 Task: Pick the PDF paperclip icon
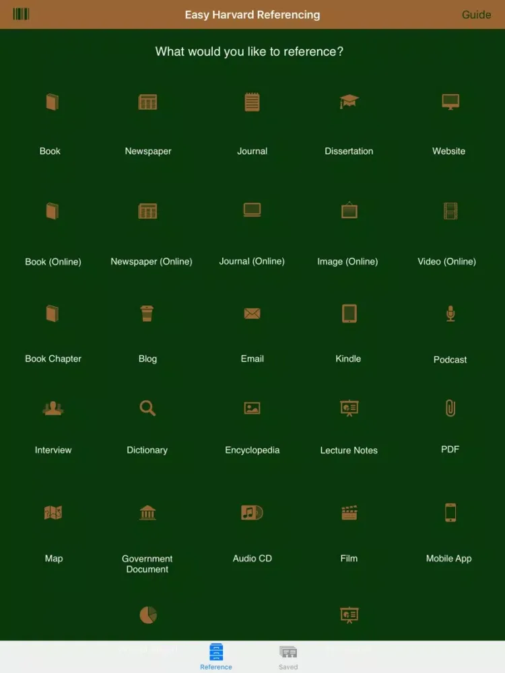(x=450, y=408)
